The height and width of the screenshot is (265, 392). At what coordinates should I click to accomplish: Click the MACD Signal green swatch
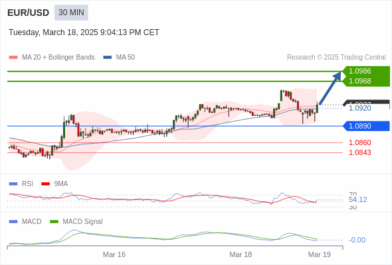pyautogui.click(x=54, y=222)
